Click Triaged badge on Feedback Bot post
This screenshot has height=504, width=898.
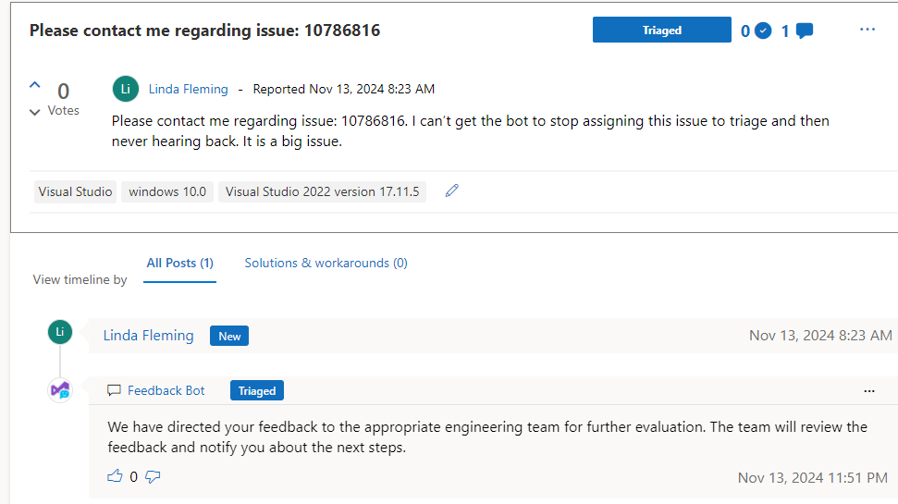[256, 390]
